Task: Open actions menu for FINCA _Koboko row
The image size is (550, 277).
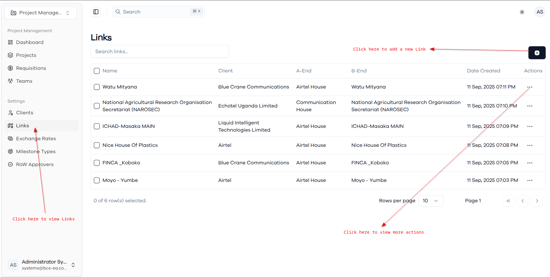Action: (x=530, y=163)
